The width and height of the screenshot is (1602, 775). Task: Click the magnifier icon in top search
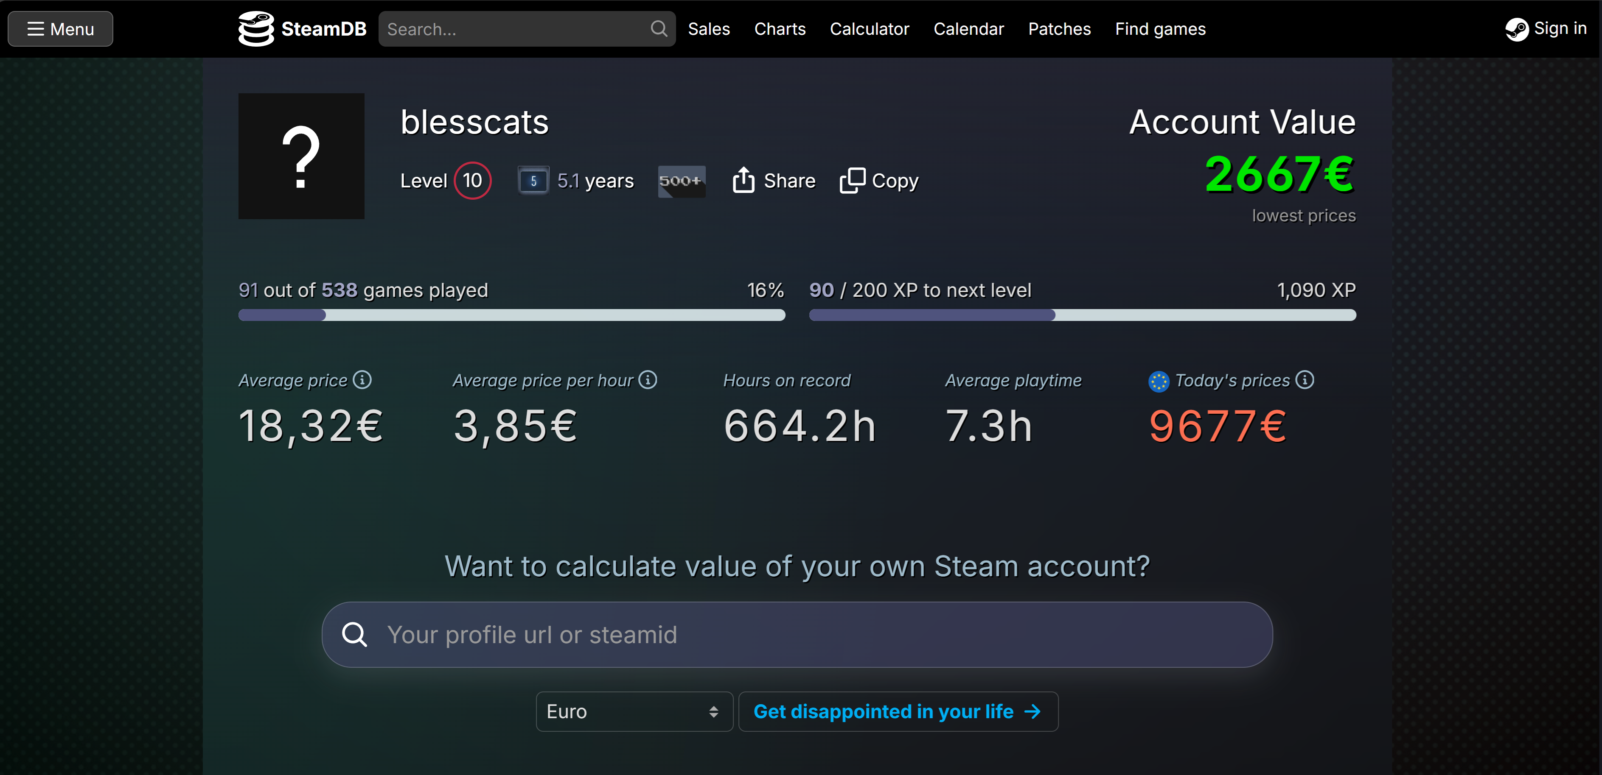[659, 28]
